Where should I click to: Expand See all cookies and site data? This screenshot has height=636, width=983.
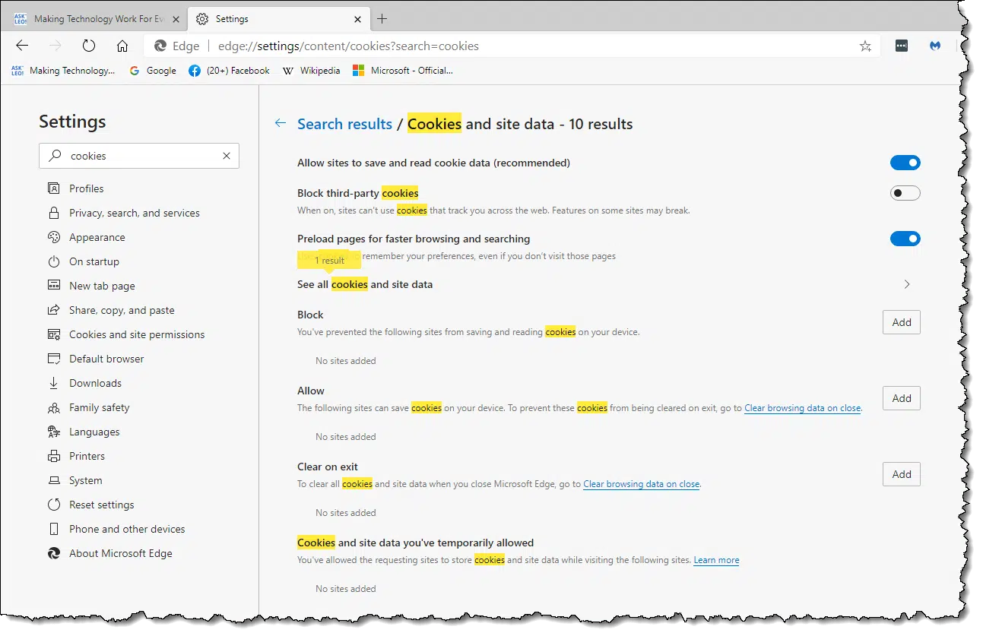click(906, 284)
